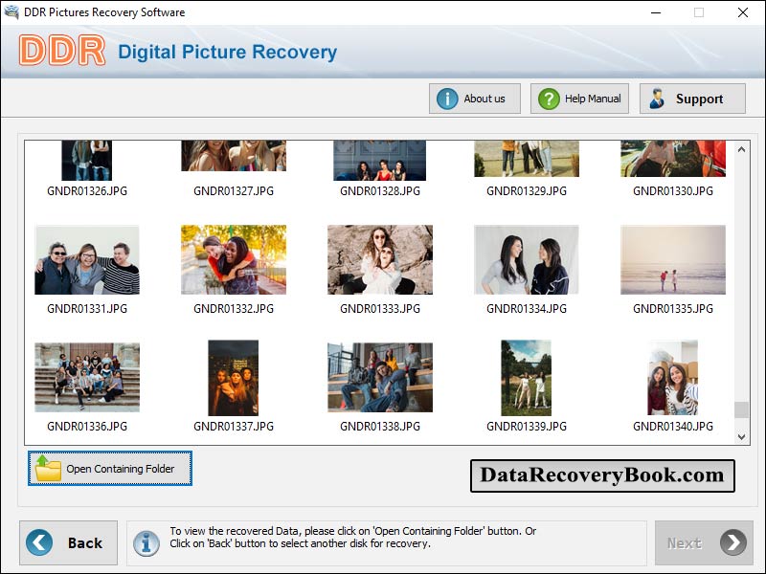The width and height of the screenshot is (766, 574).
Task: Open the About us dialog
Action: point(474,98)
